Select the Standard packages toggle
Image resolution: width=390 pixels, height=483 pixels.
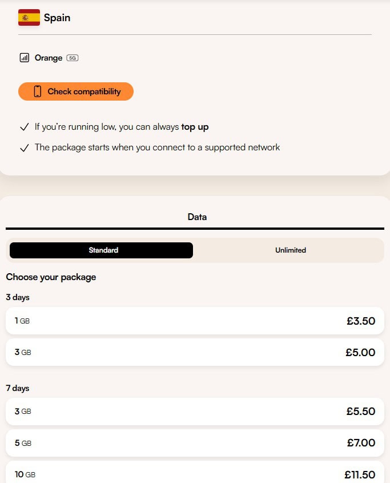click(103, 250)
